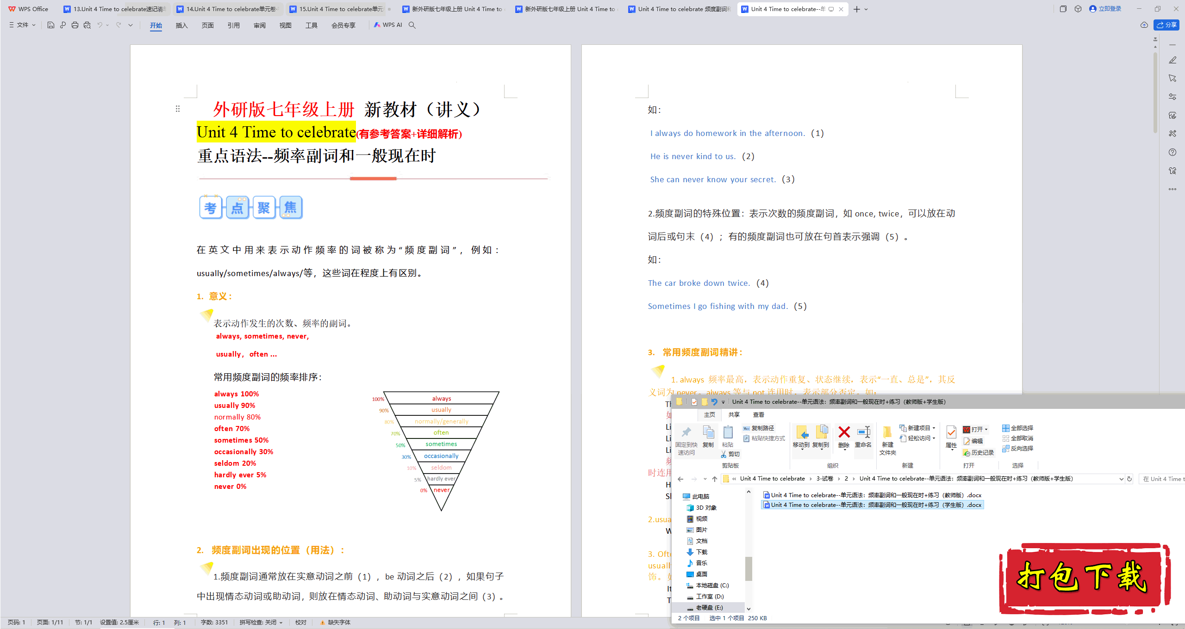Open the skin/theme shirt icon in sidebar
This screenshot has width=1185, height=629.
pyautogui.click(x=1173, y=171)
